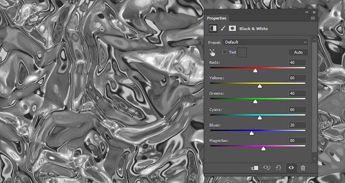The image size is (345, 183).
Task: Click the Reds: label
Action: coord(214,62)
